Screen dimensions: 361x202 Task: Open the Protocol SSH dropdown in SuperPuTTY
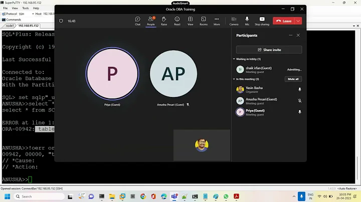(x=26, y=14)
